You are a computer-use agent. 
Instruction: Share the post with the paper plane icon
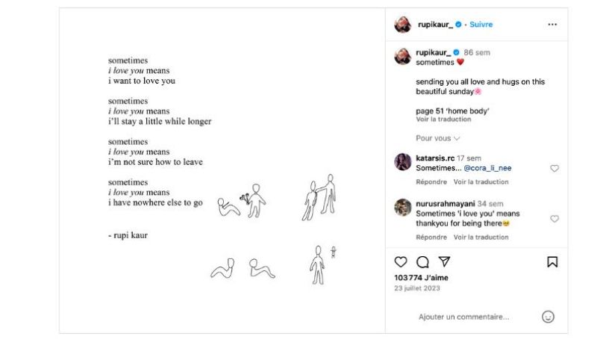coord(444,262)
